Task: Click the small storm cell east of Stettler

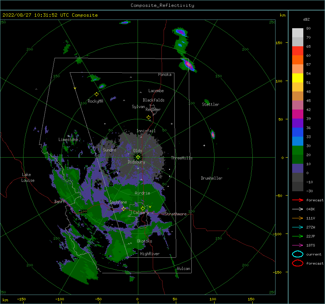Action: [x=213, y=134]
